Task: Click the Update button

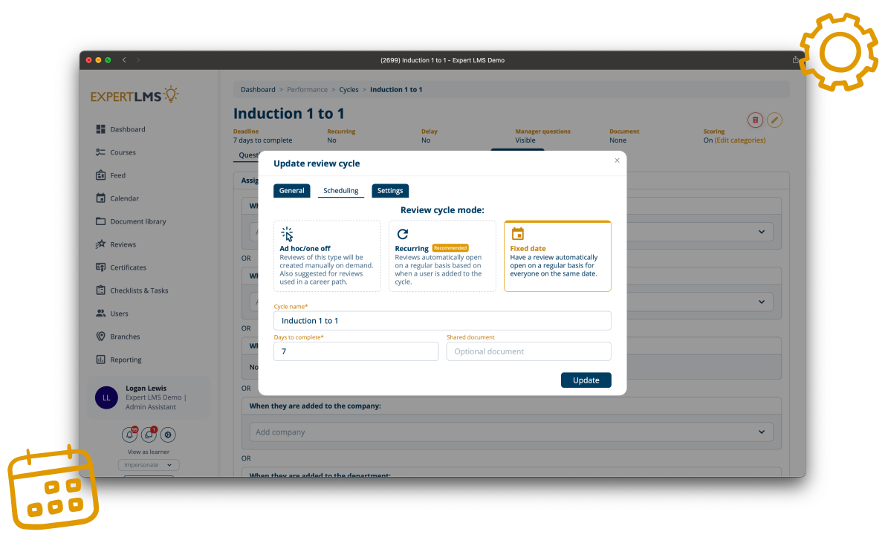Action: point(586,380)
